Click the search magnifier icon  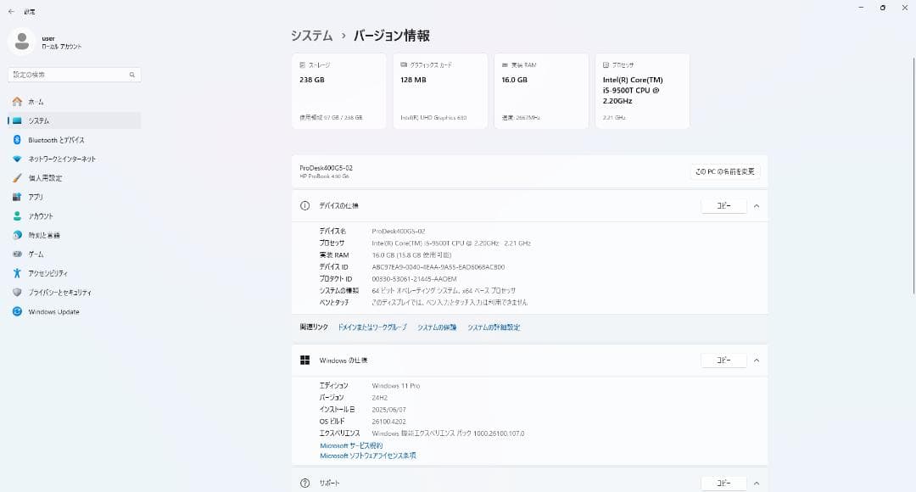tap(132, 75)
